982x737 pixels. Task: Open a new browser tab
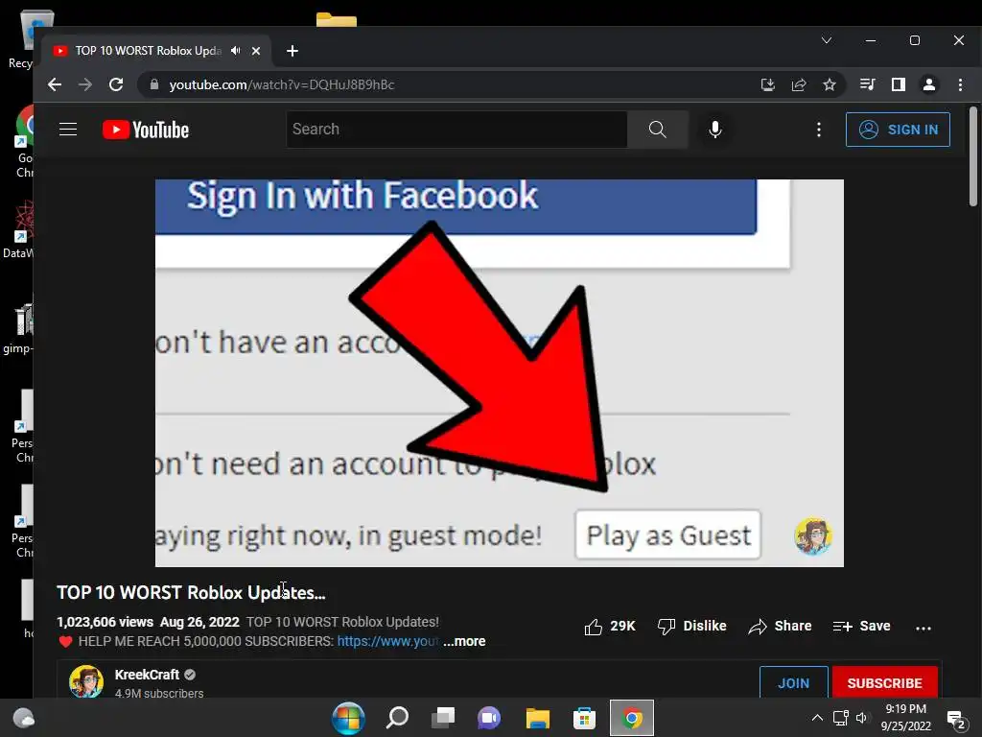click(x=292, y=51)
